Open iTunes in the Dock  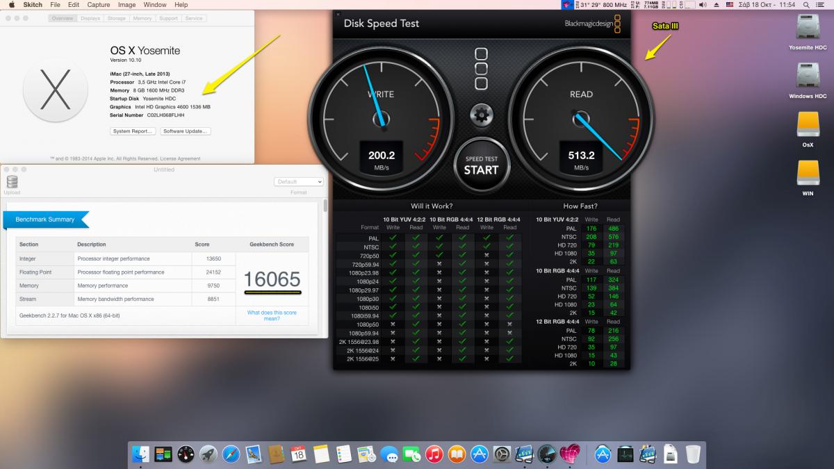(x=434, y=454)
